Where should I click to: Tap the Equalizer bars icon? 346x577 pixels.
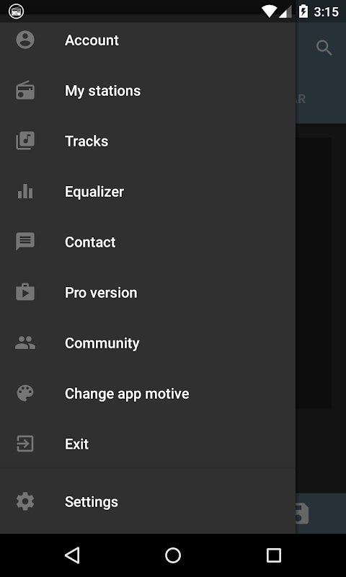tap(25, 191)
